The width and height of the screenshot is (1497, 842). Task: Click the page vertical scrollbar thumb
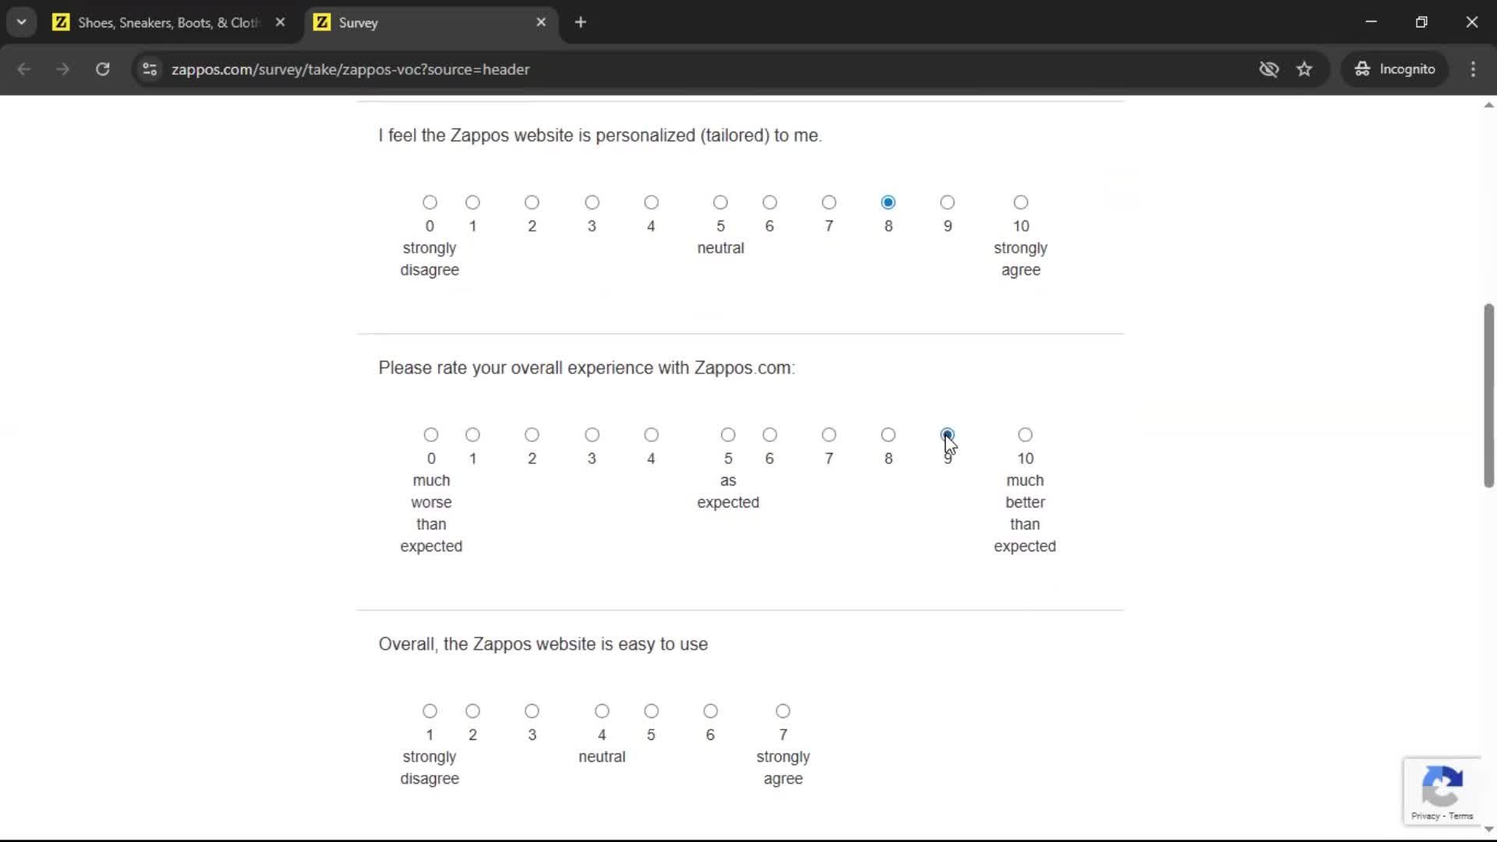(1488, 396)
